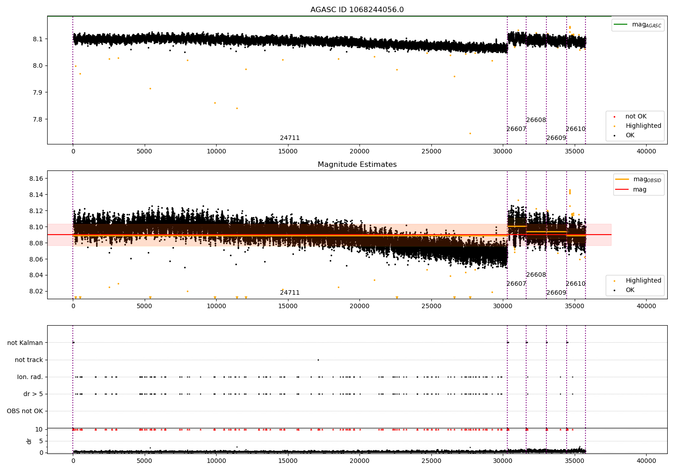Screen dimensions: 674x471
Task: Click the rotated 'dr' axis label
Action: pos(29,441)
